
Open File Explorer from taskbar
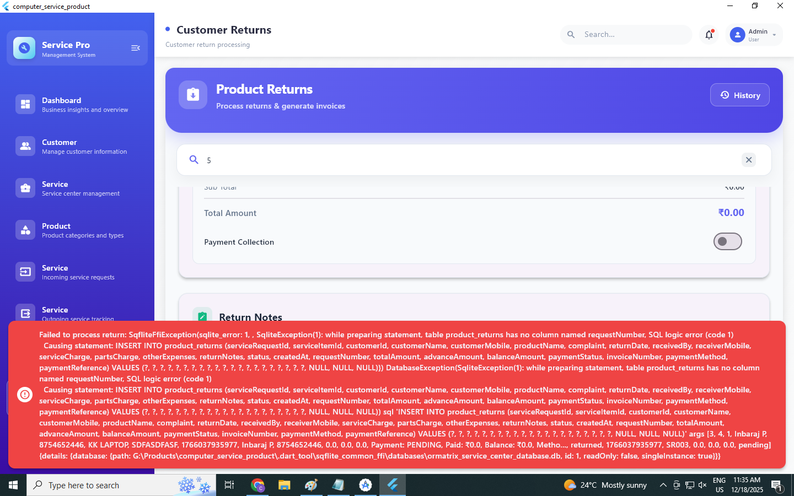[284, 485]
